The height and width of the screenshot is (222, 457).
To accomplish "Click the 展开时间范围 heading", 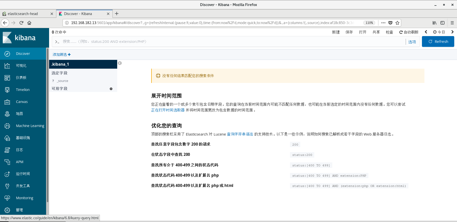I will pyautogui.click(x=166, y=96).
